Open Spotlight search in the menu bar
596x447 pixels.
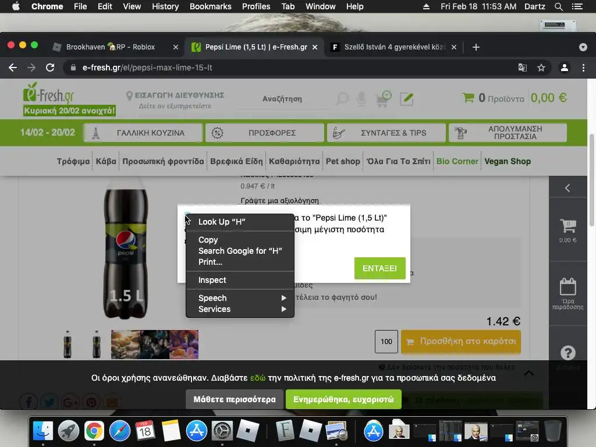pos(558,6)
